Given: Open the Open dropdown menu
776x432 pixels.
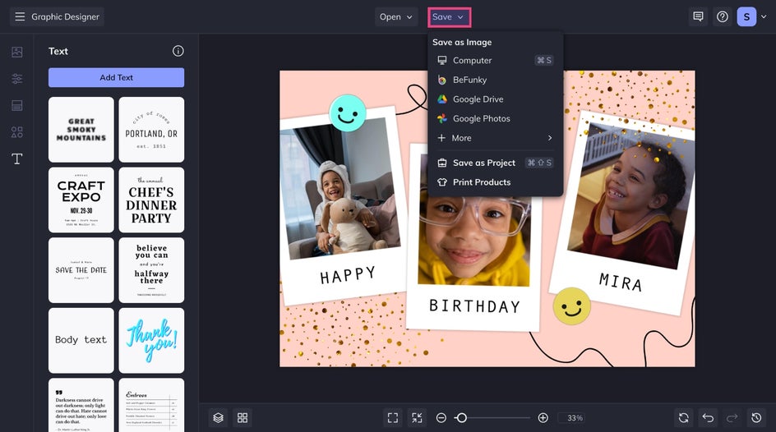Looking at the screenshot, I should (396, 16).
